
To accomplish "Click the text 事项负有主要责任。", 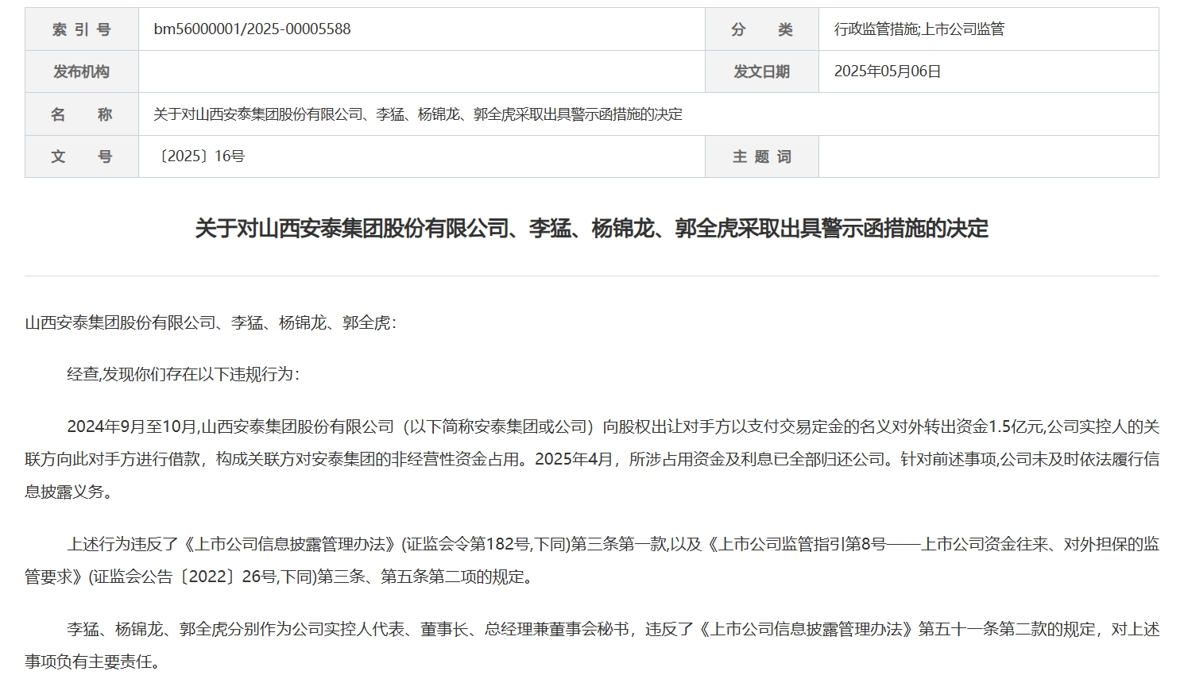I will [92, 662].
